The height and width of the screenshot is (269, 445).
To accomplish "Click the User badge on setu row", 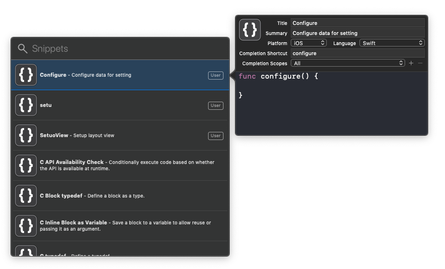I will 215,105.
